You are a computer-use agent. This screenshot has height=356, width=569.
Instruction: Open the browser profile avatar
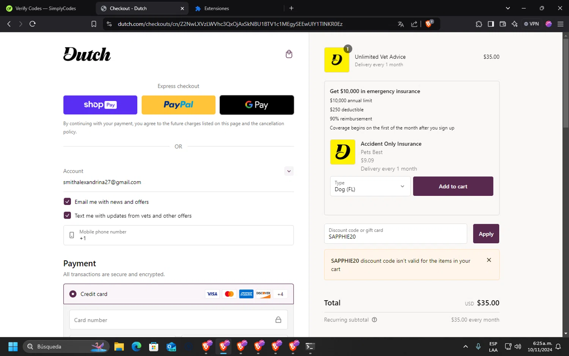tap(549, 24)
